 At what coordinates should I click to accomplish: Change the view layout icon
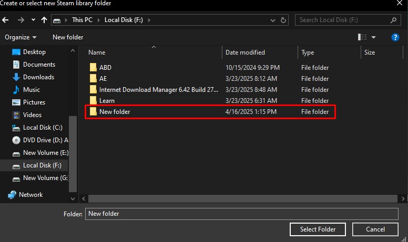point(362,37)
